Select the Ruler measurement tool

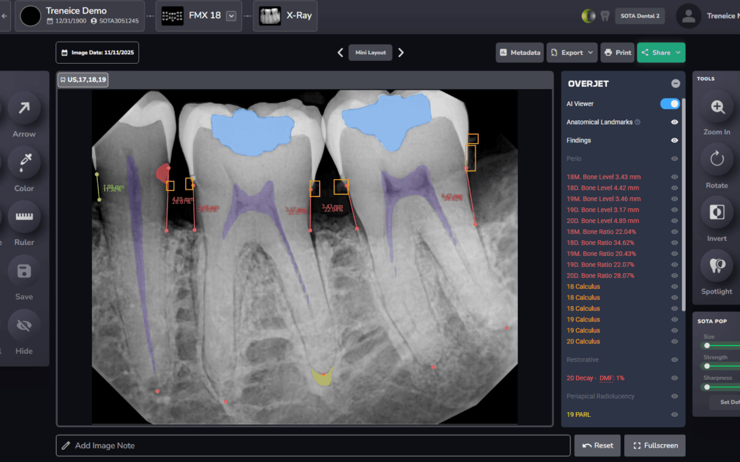pos(24,216)
